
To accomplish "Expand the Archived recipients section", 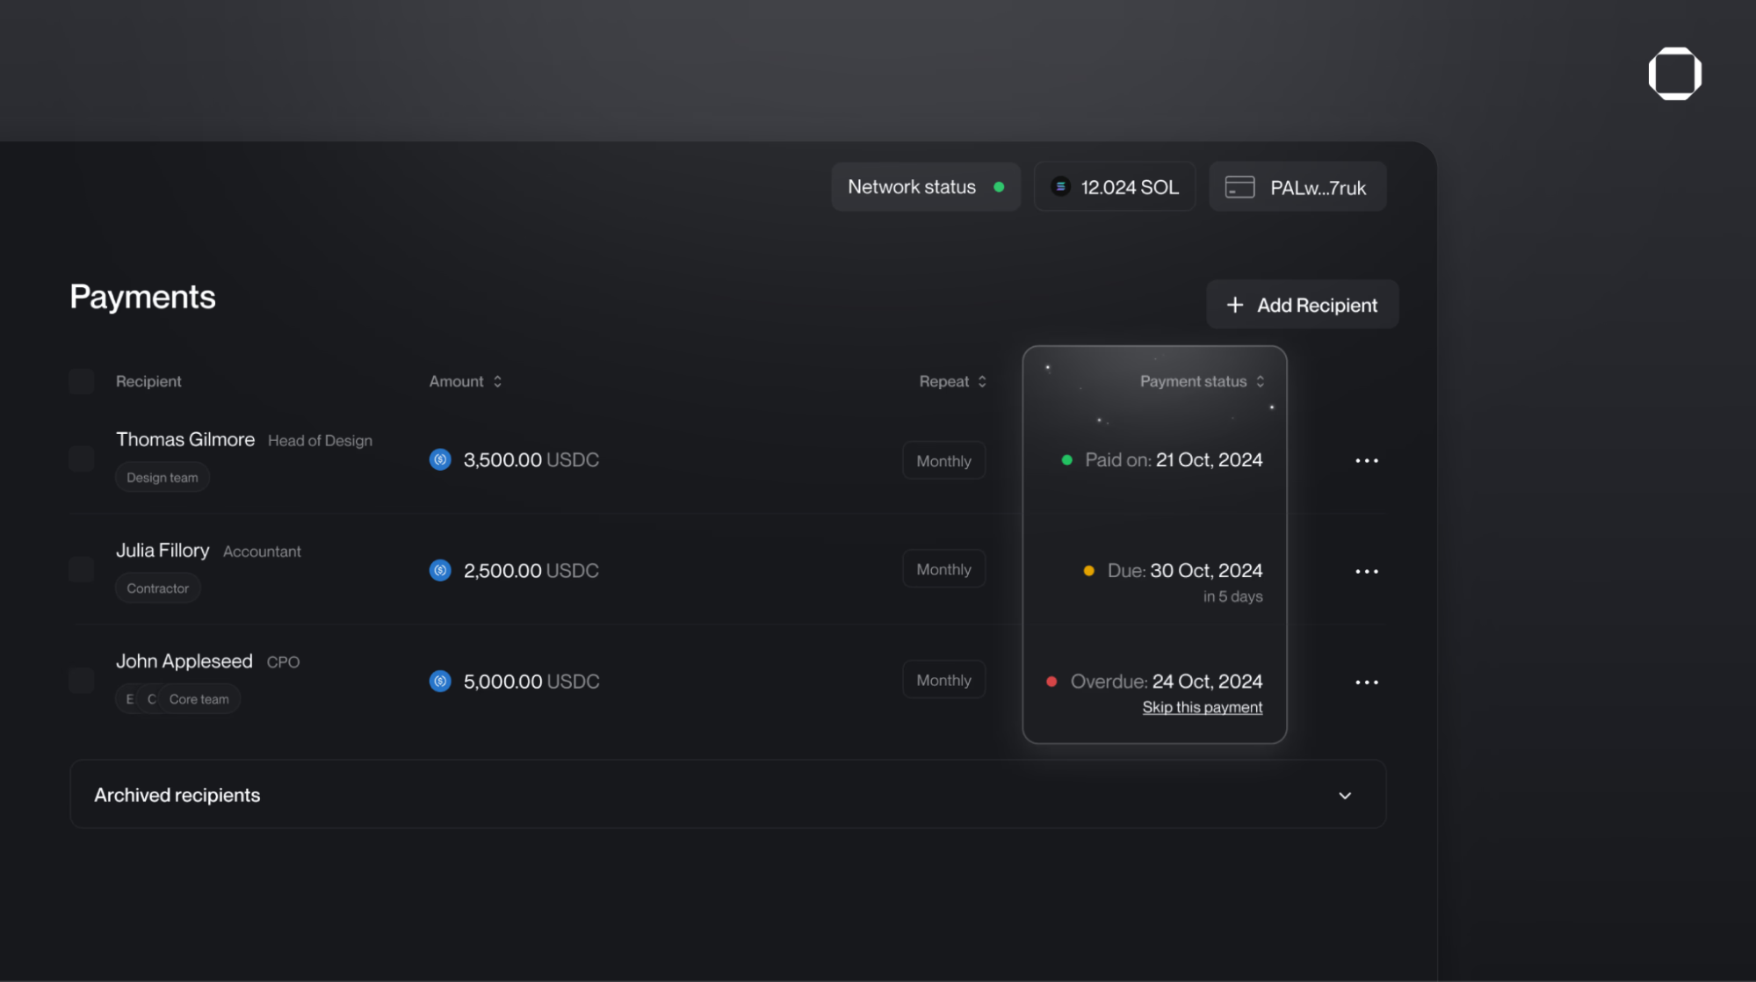I will pyautogui.click(x=1344, y=795).
